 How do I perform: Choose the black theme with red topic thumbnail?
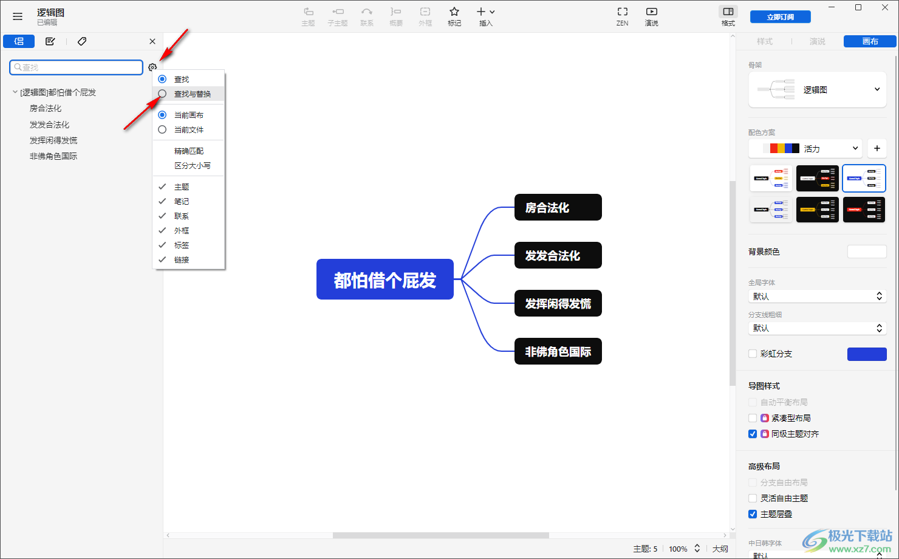click(864, 210)
